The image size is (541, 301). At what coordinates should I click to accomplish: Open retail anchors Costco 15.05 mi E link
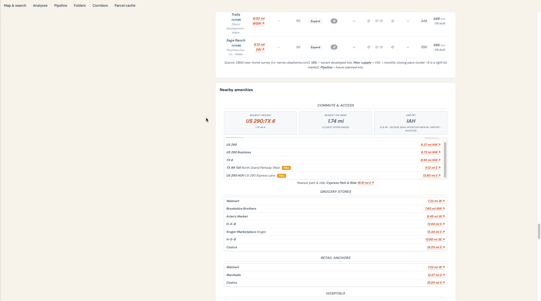(x=436, y=283)
